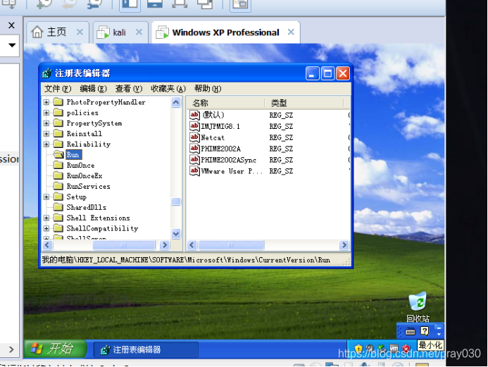
Task: Open the 帮助(H) menu
Action: (x=208, y=89)
